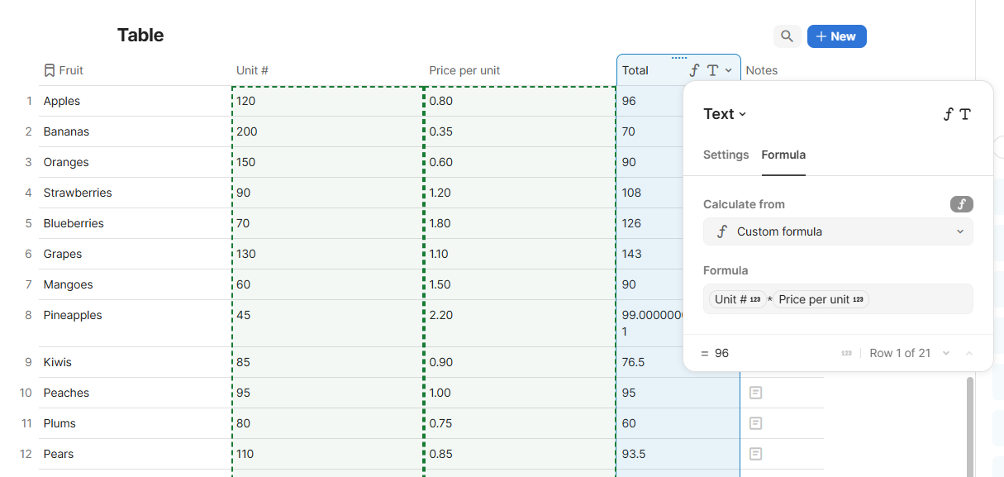Viewport: 1004px width, 477px height.
Task: Switch to the Settings tab
Action: 726,155
